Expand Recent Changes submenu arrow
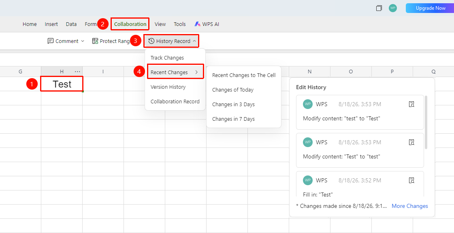The height and width of the screenshot is (233, 454). tap(196, 73)
